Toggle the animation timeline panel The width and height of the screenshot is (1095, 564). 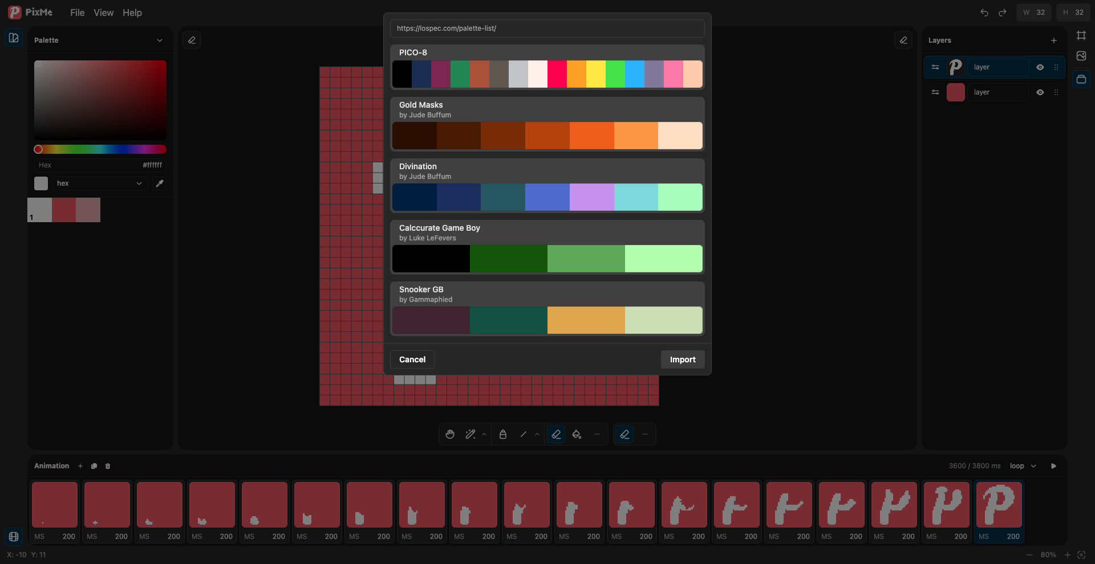14,536
